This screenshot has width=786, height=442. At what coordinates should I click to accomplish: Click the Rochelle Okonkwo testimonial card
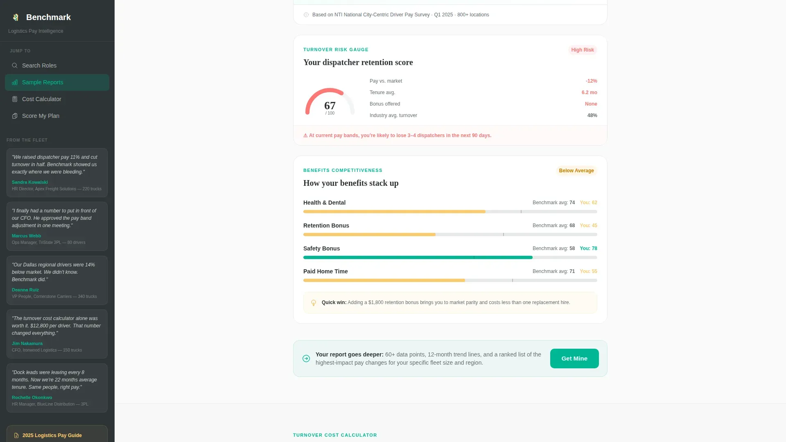[x=57, y=388]
